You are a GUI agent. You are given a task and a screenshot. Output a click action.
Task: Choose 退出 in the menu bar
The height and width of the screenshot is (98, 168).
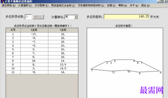tap(145, 6)
